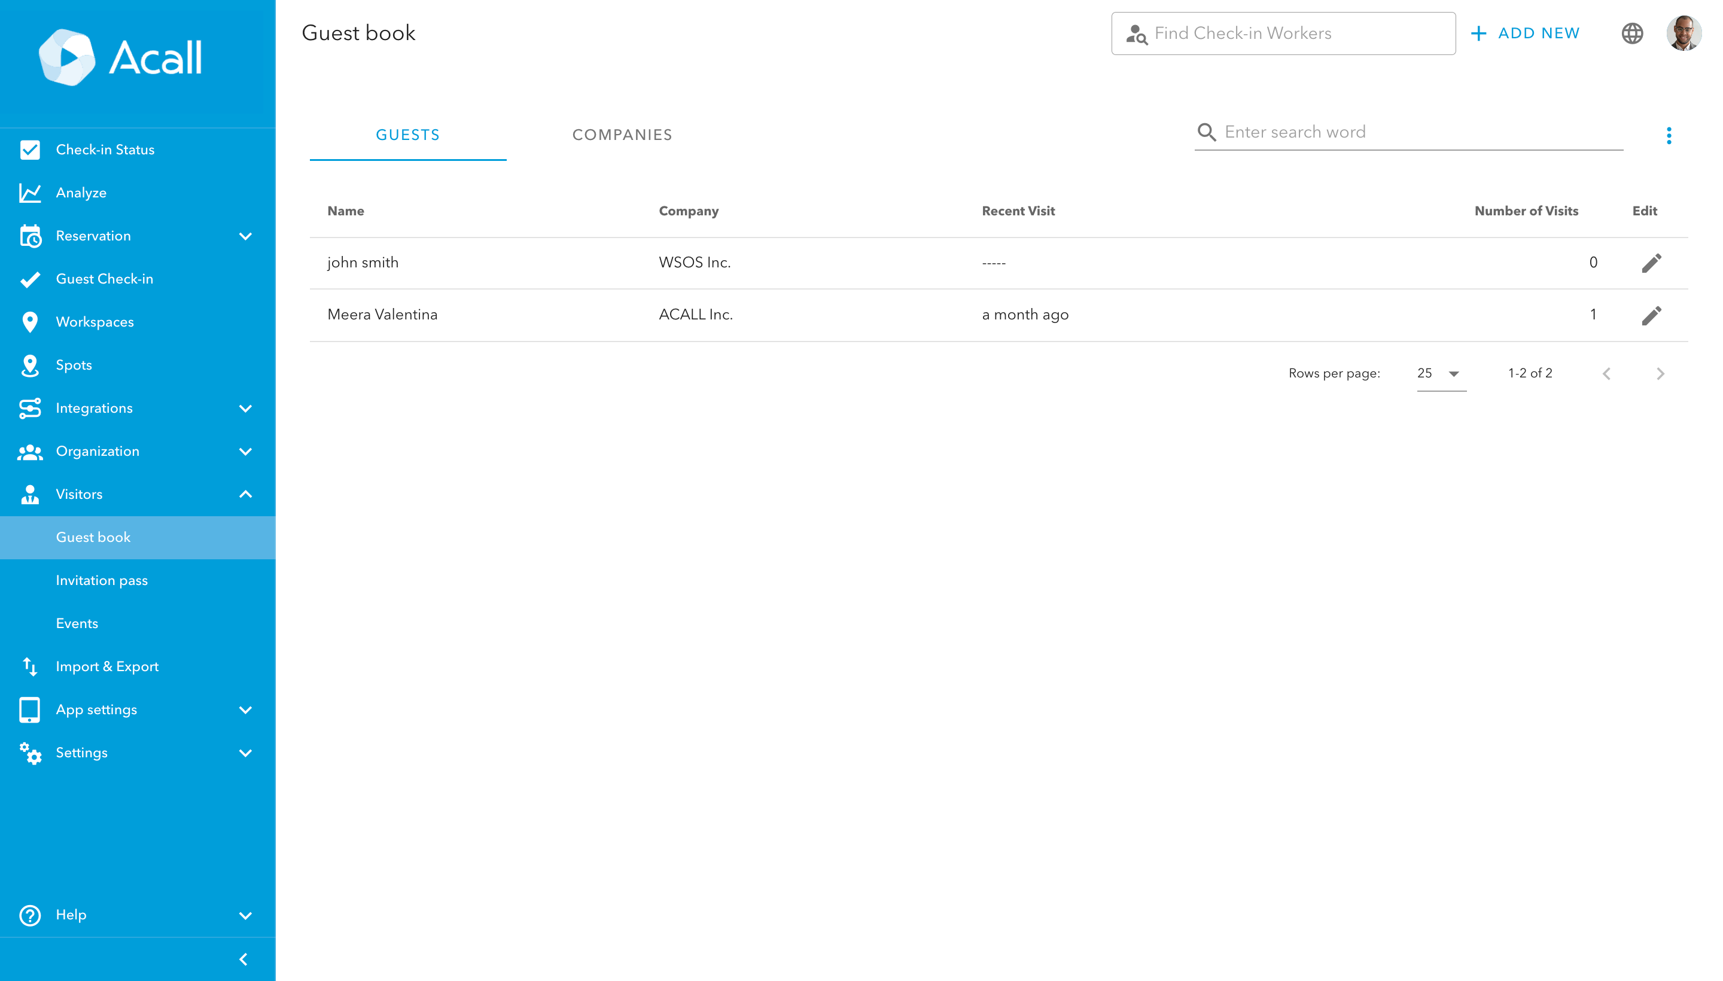Image resolution: width=1723 pixels, height=981 pixels.
Task: Open Guest book in sidebar
Action: click(x=138, y=537)
